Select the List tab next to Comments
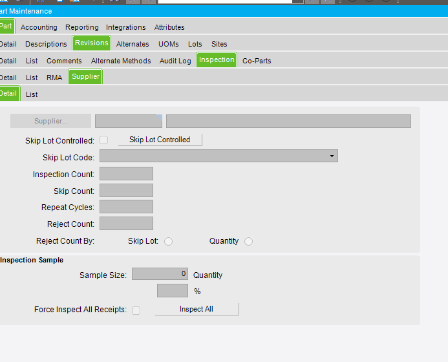 [32, 61]
